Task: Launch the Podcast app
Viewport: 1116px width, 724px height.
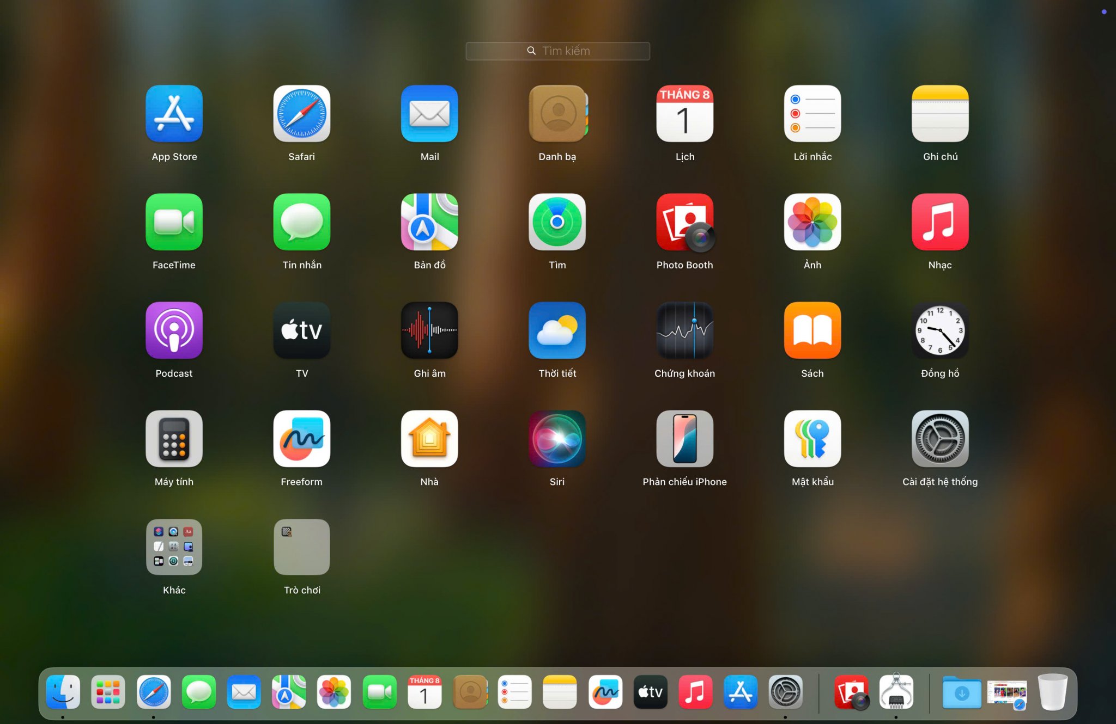Action: (x=174, y=330)
